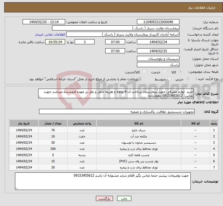Click the resize handle of شرح کلی نیاز textarea

tap(40, 97)
